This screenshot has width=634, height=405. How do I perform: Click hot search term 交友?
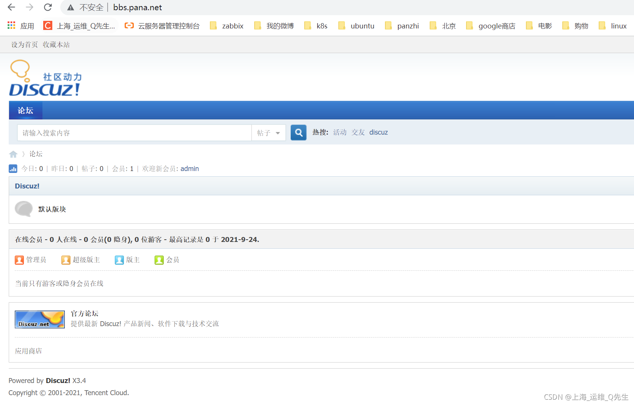(358, 132)
